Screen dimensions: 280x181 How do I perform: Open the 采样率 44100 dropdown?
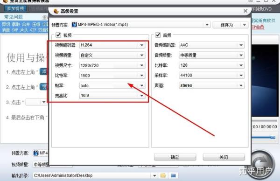[x=211, y=75]
